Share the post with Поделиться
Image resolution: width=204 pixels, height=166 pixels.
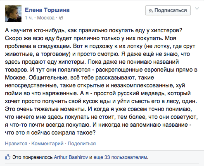(82, 144)
